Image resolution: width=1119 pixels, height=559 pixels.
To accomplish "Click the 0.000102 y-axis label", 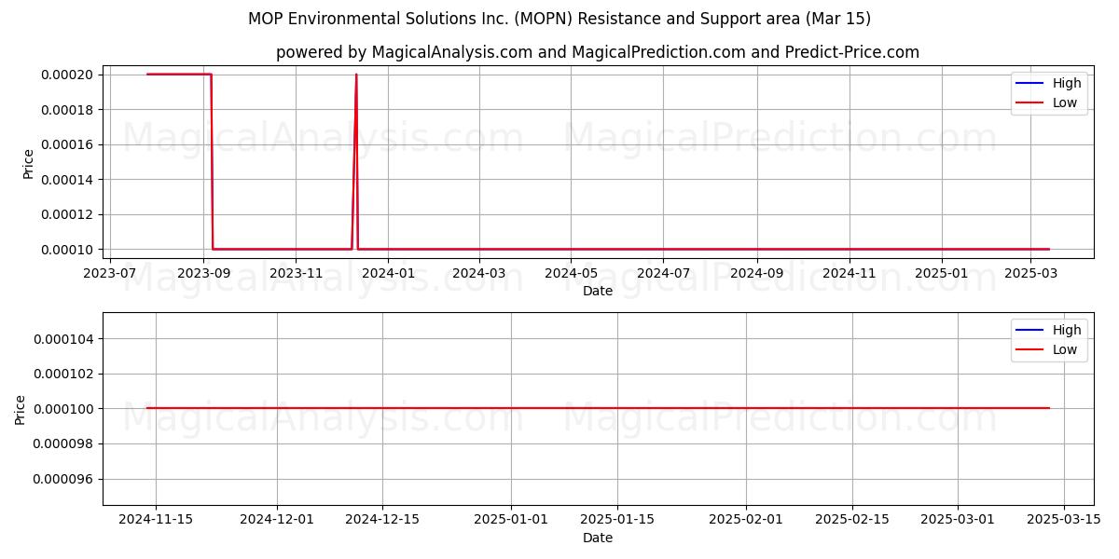I will pos(65,374).
